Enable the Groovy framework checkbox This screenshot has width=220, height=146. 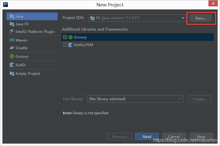[65, 37]
